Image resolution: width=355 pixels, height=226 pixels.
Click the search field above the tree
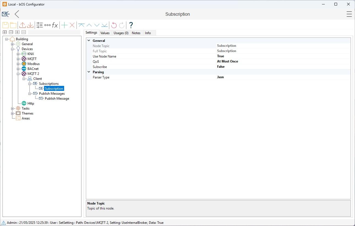click(x=54, y=32)
